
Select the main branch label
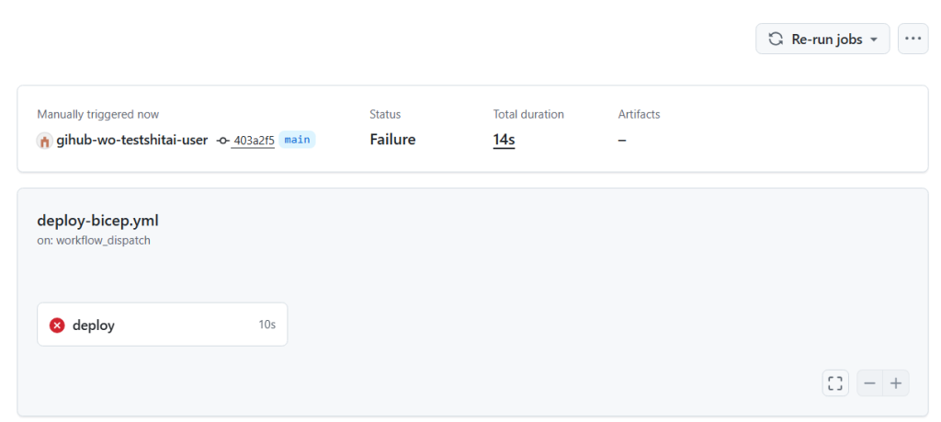[297, 140]
